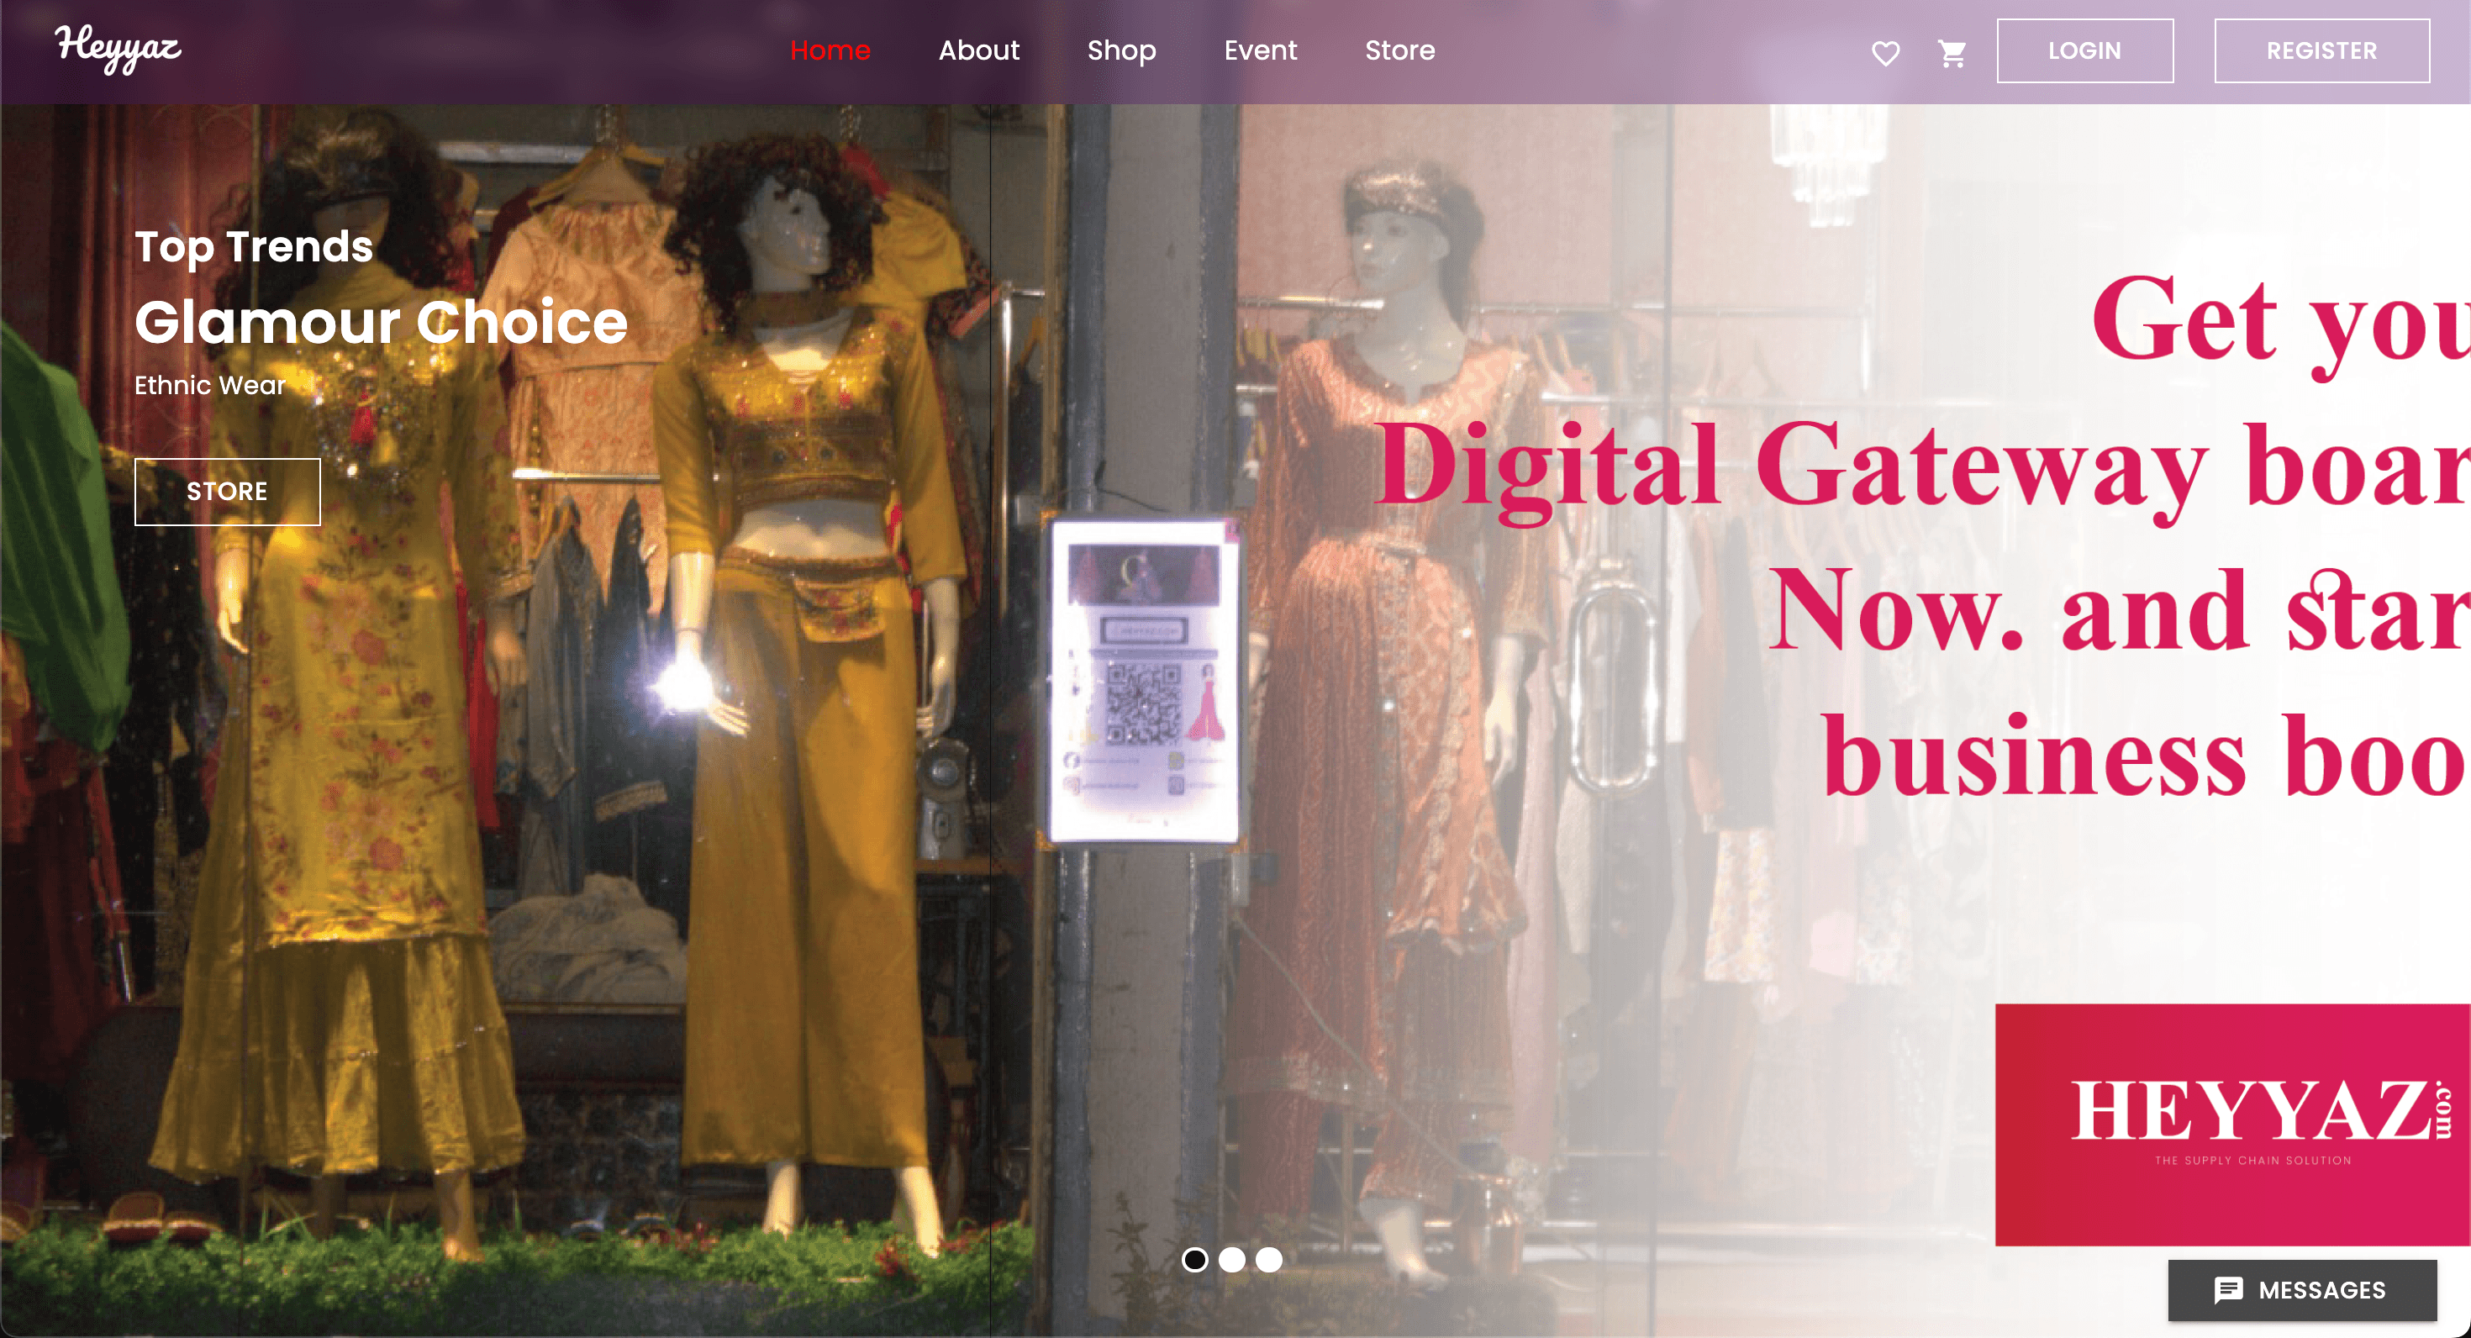The image size is (2471, 1338).
Task: Open the shopping cart icon
Action: coord(1951,53)
